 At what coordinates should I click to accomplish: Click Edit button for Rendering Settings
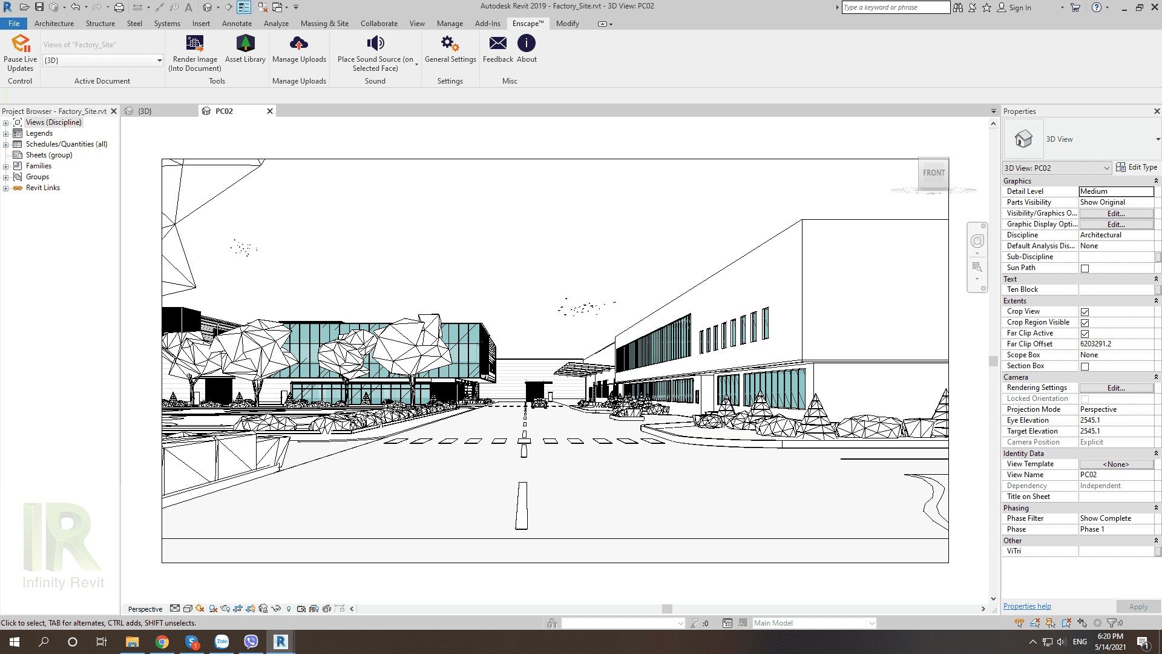tap(1115, 388)
